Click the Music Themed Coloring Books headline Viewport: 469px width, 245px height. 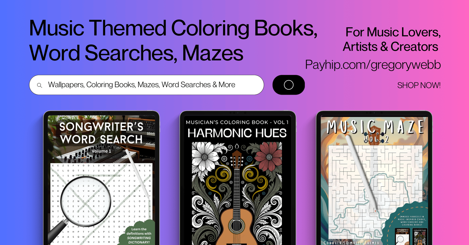[x=173, y=40]
